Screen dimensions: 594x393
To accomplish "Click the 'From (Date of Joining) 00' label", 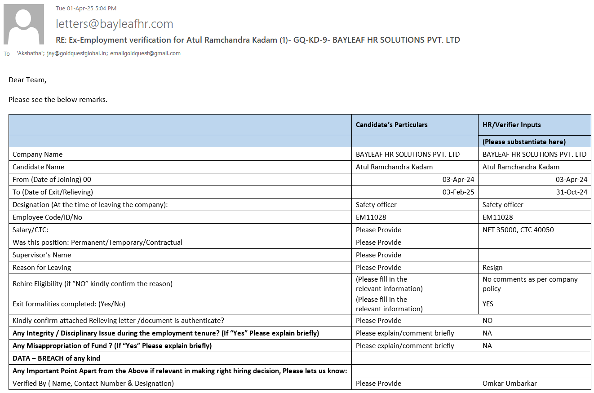I will (x=52, y=180).
